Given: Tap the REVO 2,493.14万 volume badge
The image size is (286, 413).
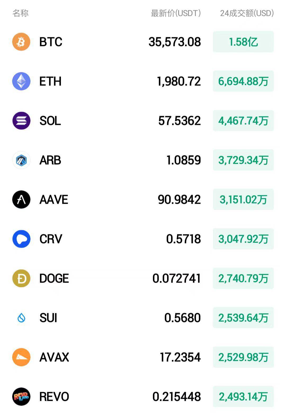Looking at the screenshot, I should point(243,397).
